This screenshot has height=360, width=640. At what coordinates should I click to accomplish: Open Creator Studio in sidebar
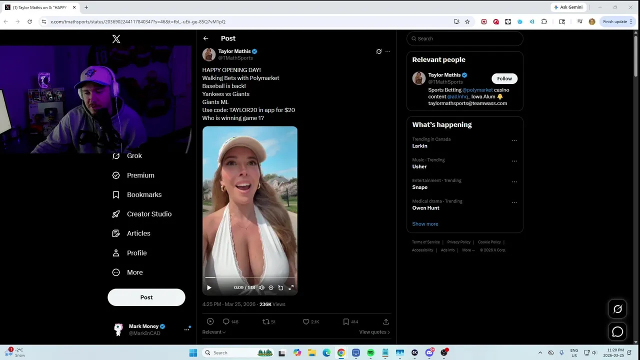(x=142, y=214)
